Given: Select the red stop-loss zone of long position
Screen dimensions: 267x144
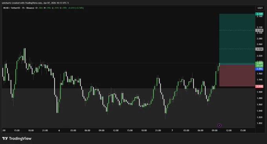Looking at the screenshot, I should (237, 75).
